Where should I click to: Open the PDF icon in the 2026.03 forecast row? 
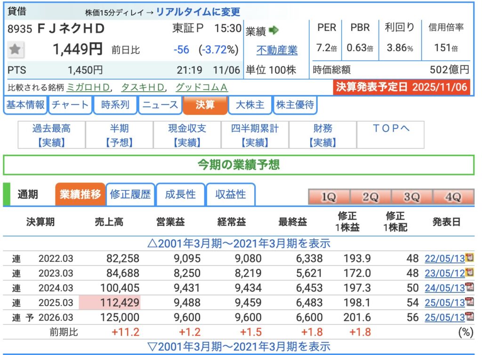coord(469,317)
